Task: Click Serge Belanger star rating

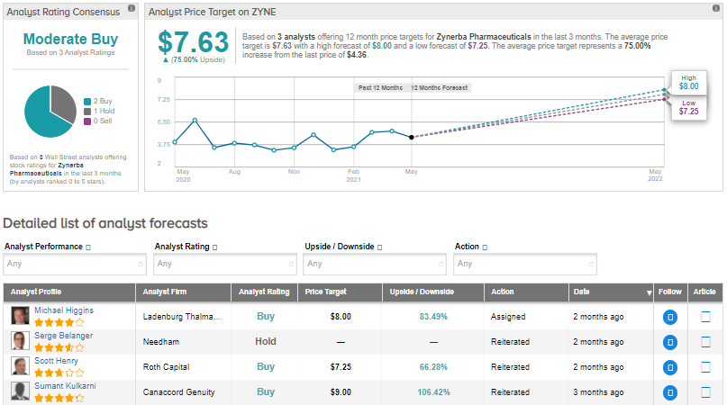Action: (x=59, y=347)
